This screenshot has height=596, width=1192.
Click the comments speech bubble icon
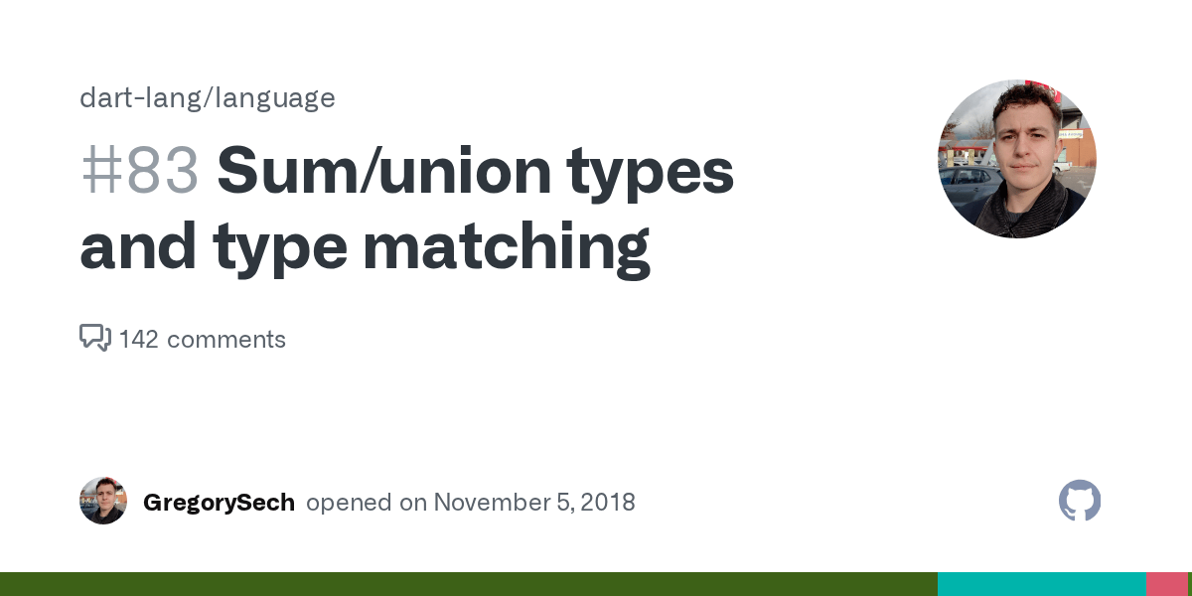94,339
